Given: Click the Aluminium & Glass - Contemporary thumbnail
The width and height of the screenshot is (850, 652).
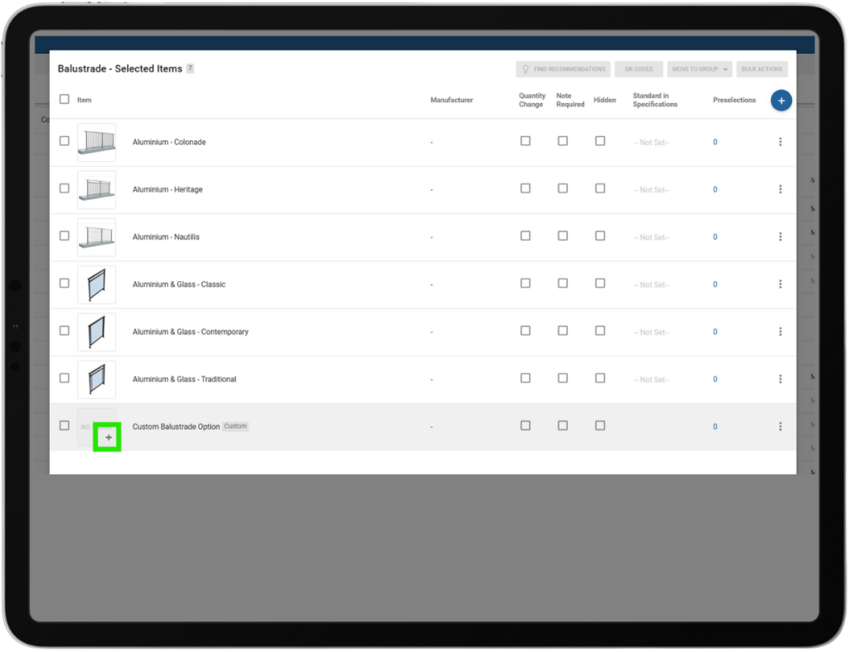Looking at the screenshot, I should (x=96, y=332).
